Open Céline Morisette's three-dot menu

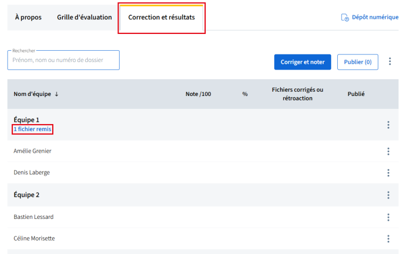coord(388,238)
